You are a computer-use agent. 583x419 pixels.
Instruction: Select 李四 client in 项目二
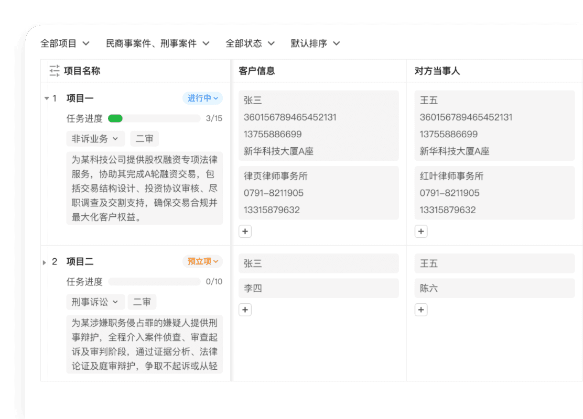pos(319,288)
